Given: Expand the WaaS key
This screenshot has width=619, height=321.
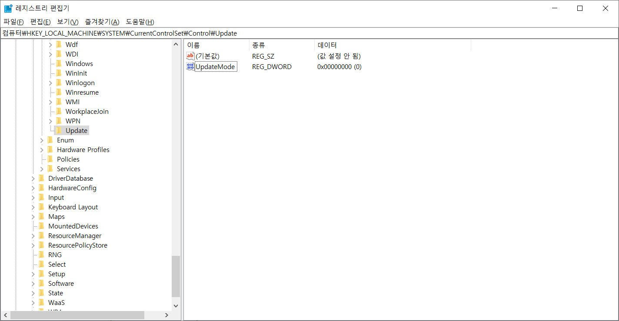Looking at the screenshot, I should coord(33,303).
